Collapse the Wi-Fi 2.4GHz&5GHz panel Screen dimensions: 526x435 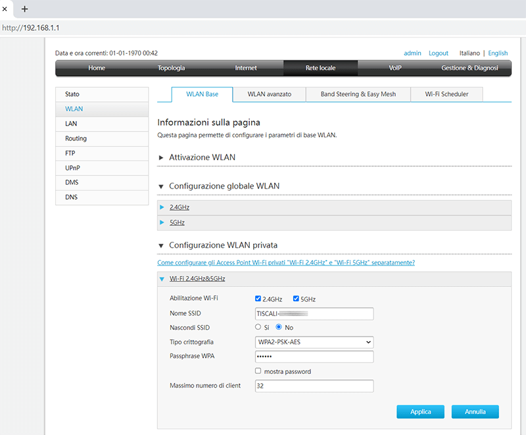[197, 279]
